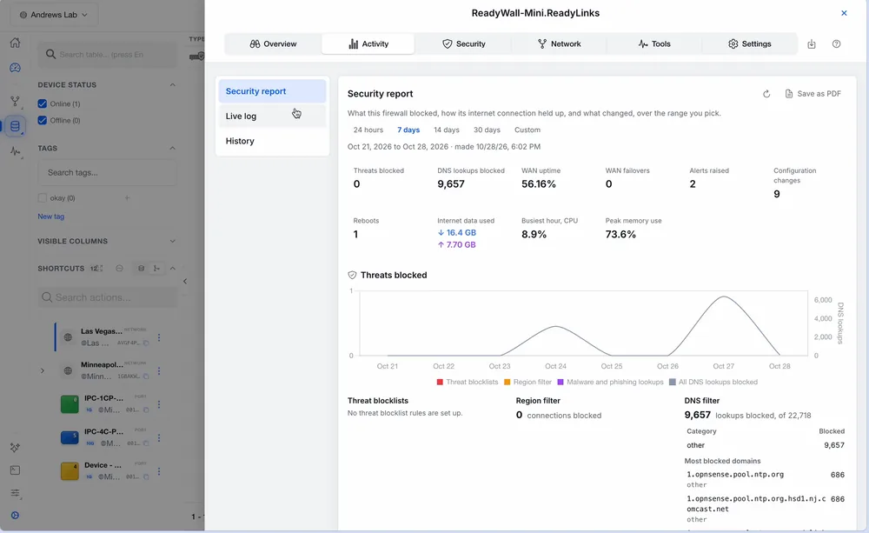Open the History page

coord(272,141)
